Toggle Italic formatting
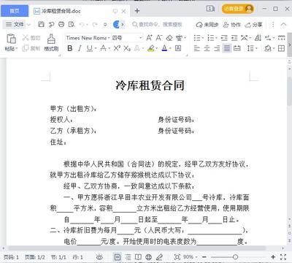Screen dimensions: 292x263 click(x=80, y=48)
